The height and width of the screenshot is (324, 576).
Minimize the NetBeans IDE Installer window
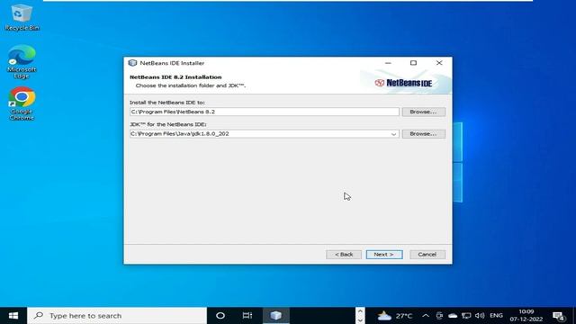tap(388, 63)
